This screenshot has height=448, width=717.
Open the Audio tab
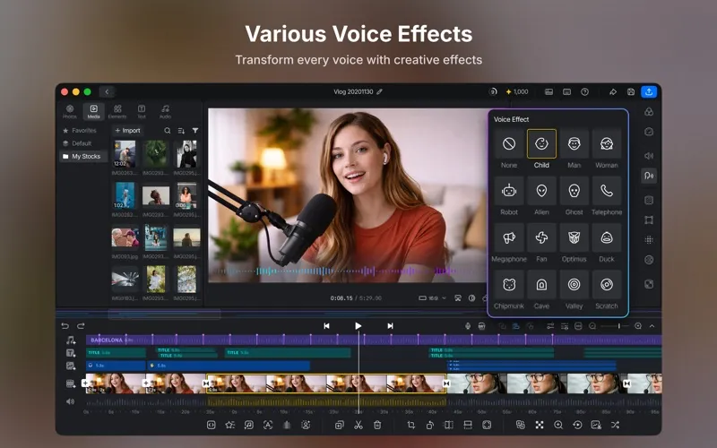pyautogui.click(x=165, y=111)
